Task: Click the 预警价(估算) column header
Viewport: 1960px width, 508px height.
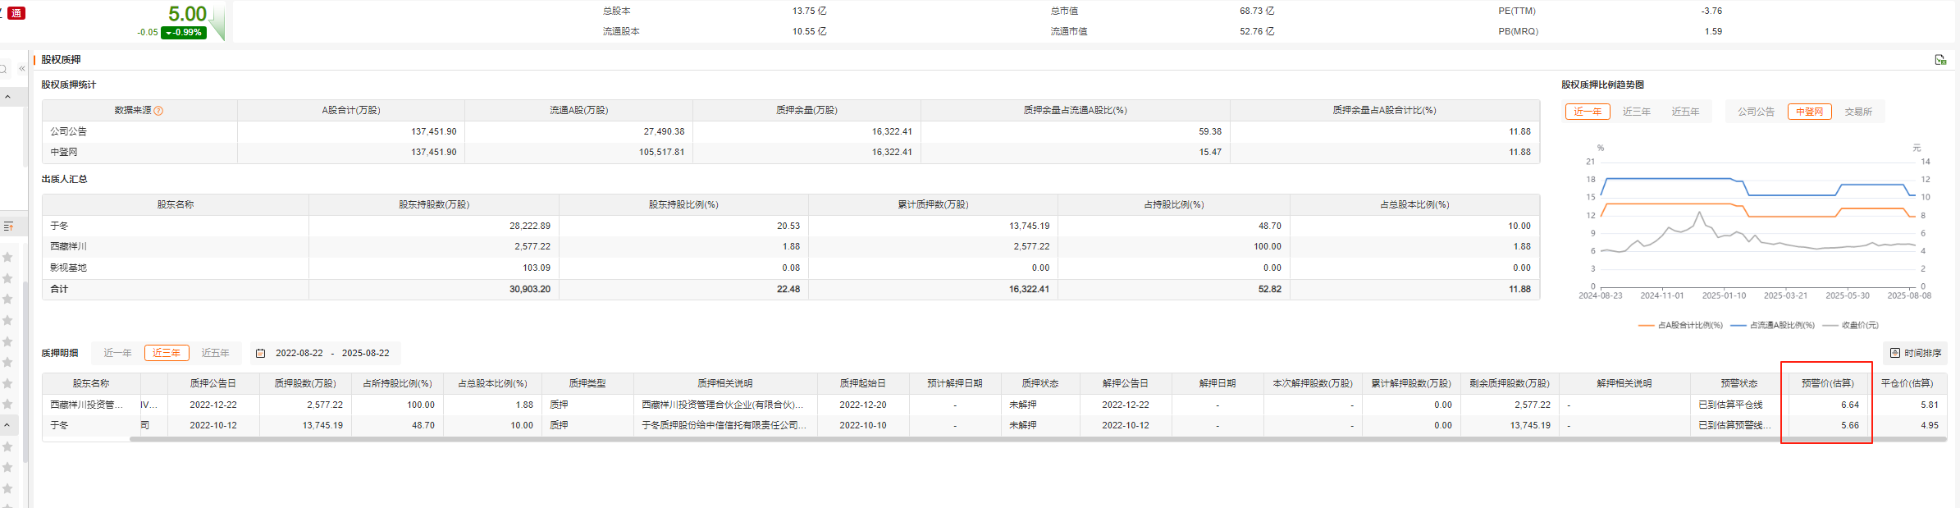Action: pos(1827,383)
